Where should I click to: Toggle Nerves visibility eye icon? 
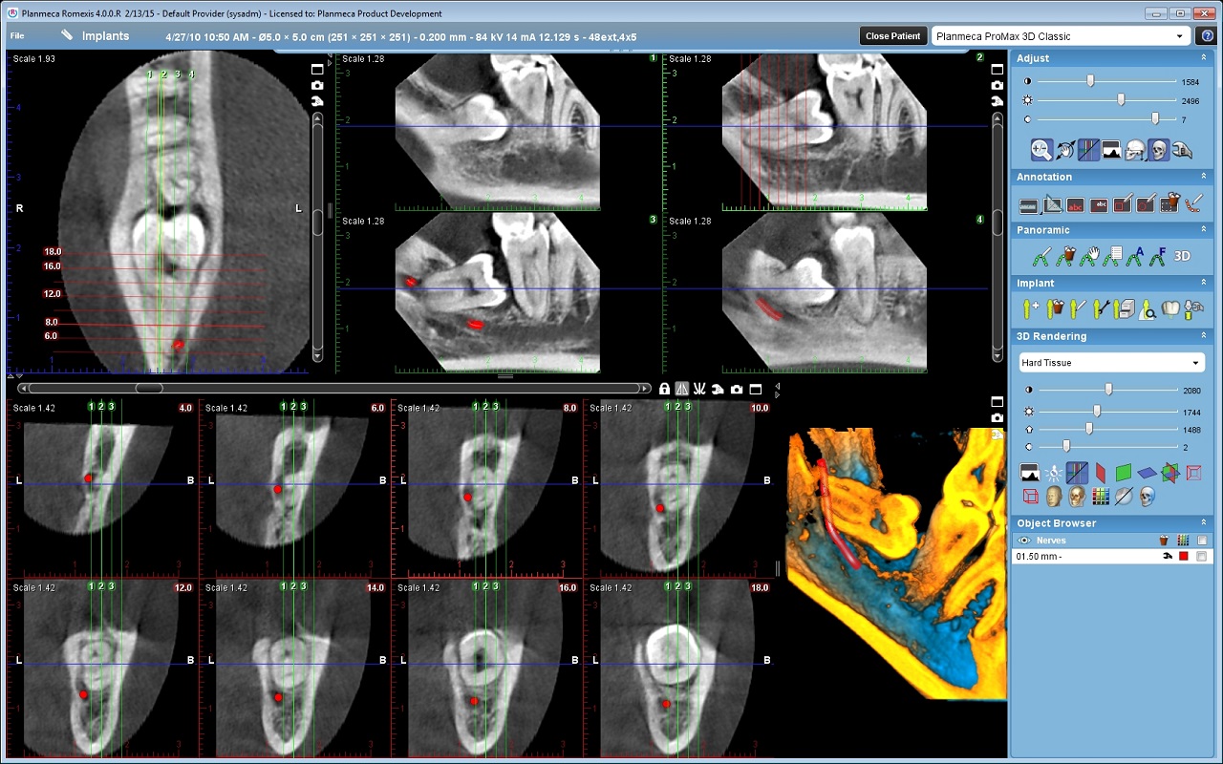tap(1023, 541)
